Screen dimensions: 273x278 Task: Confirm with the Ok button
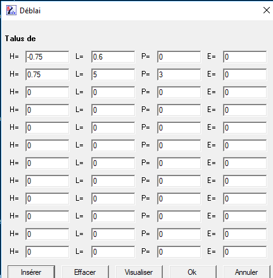click(193, 272)
